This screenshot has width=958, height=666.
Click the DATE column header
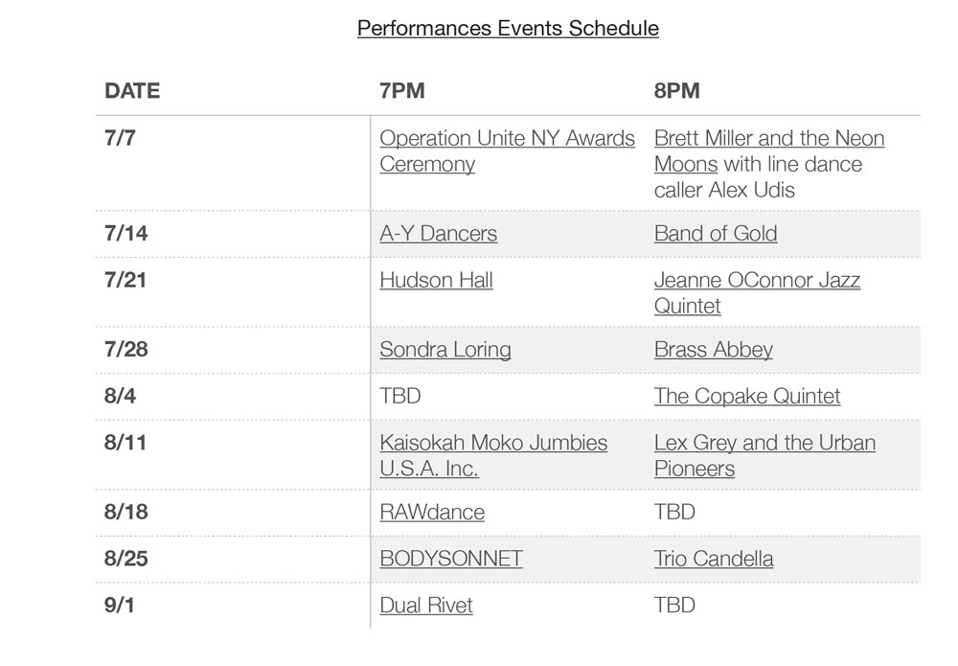[132, 90]
